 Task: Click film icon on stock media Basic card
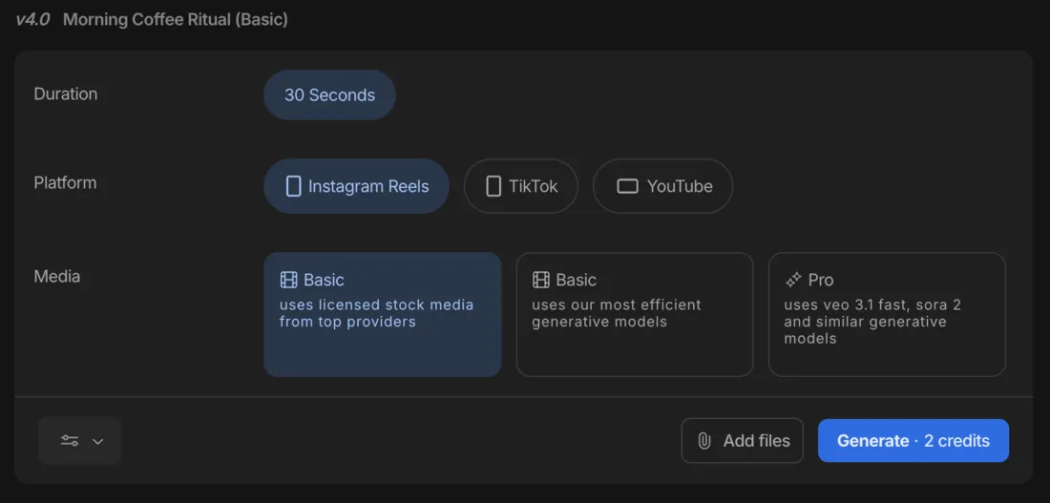tap(288, 280)
